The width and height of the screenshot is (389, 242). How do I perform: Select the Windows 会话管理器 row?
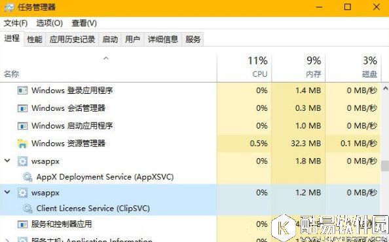(x=191, y=108)
